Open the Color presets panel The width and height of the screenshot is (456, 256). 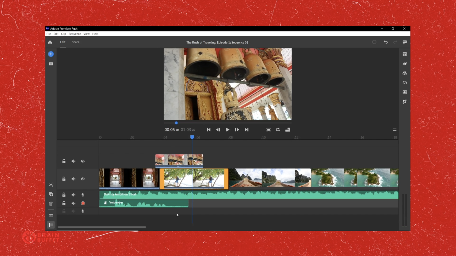click(x=405, y=73)
